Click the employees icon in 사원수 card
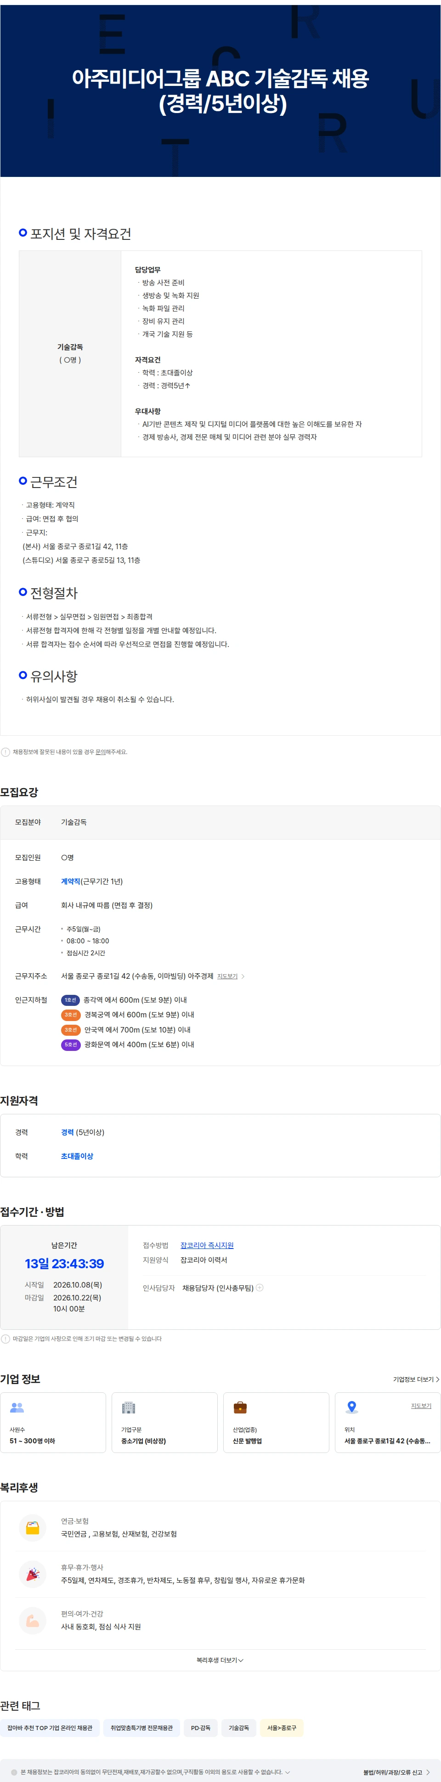441x1782 pixels. click(x=17, y=1407)
